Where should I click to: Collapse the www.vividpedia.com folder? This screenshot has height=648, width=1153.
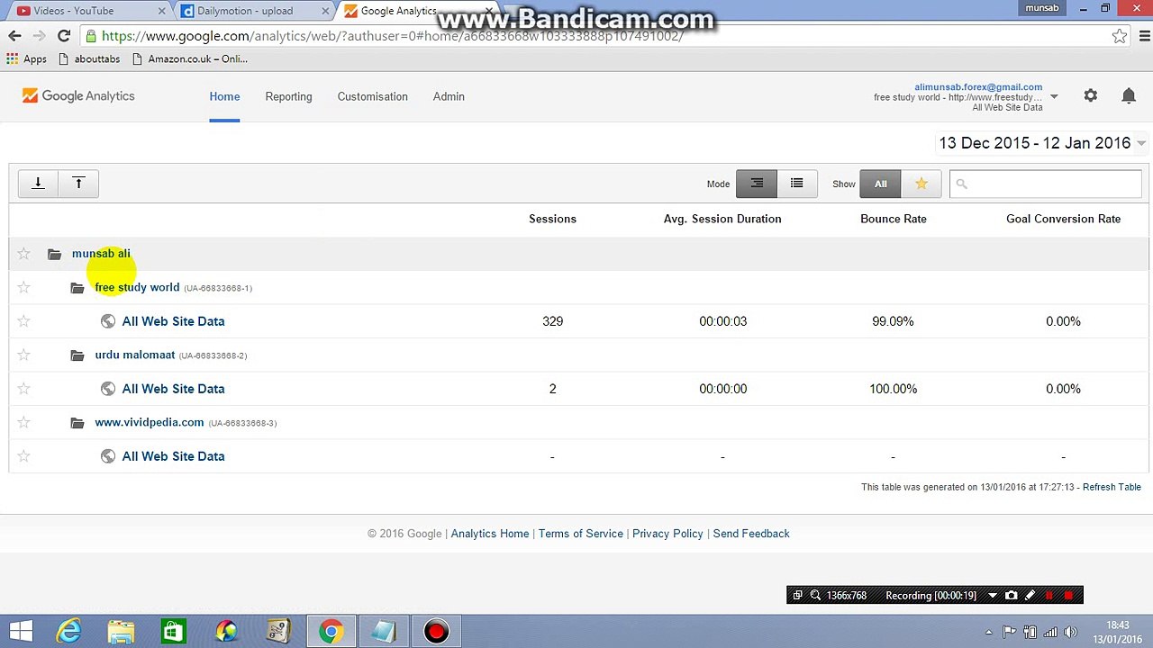[x=77, y=423]
